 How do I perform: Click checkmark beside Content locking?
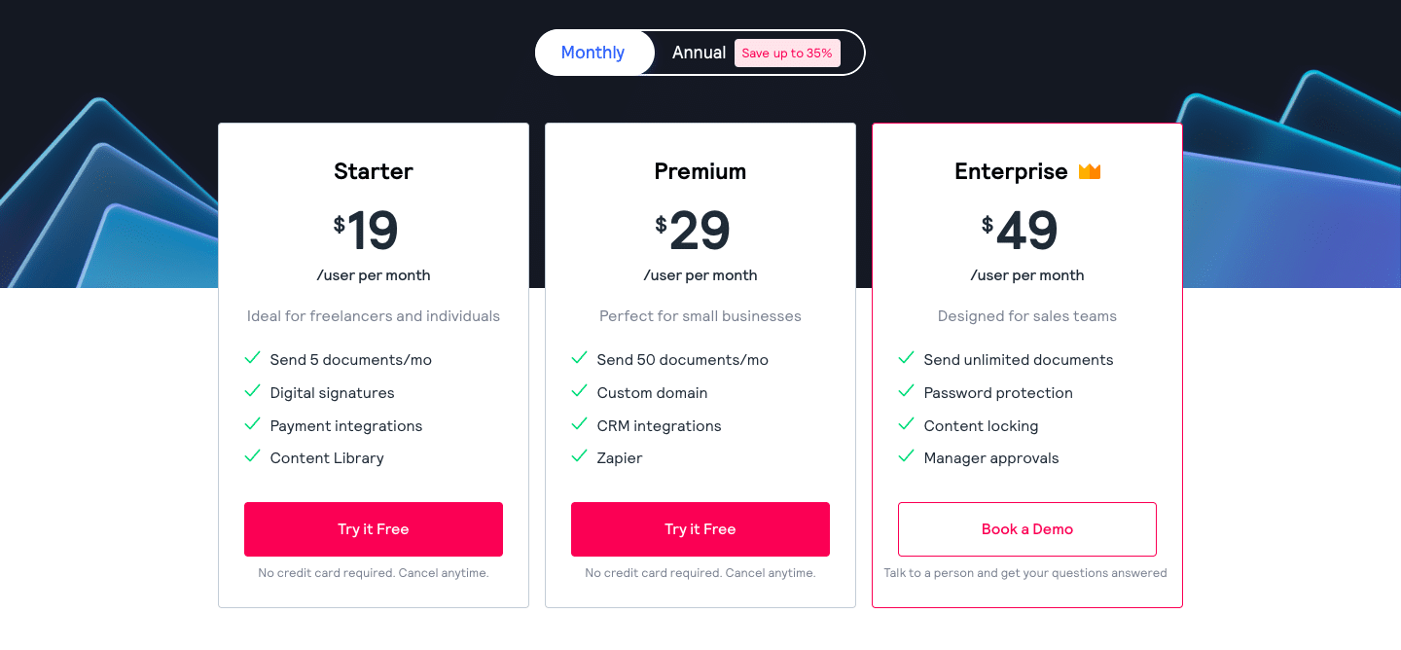(906, 424)
